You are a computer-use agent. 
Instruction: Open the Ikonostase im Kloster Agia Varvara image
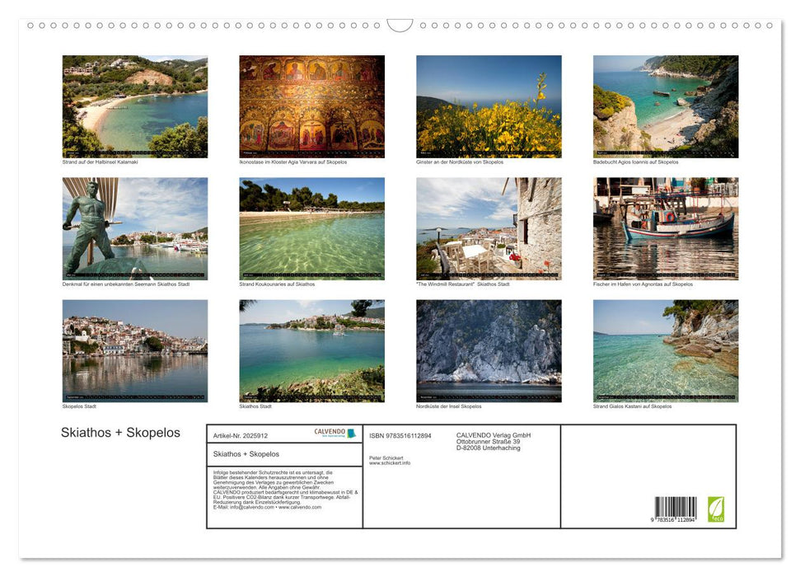coord(311,105)
